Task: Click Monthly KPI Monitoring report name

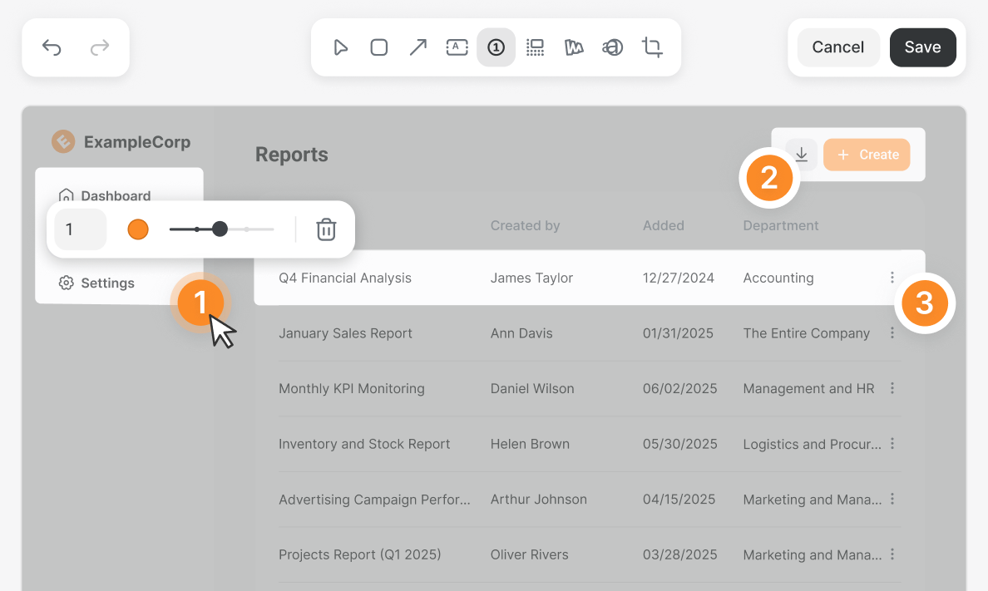Action: 352,389
